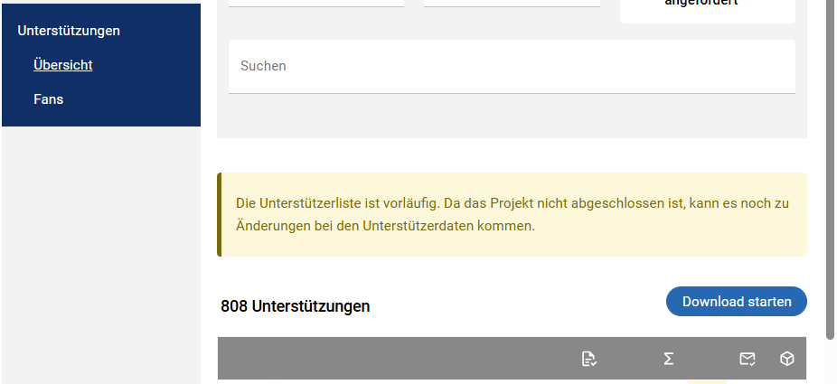Click the 808 Unterstützungen heading

pyautogui.click(x=296, y=306)
